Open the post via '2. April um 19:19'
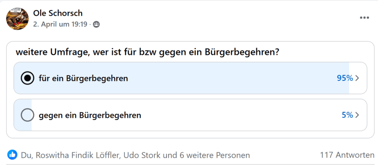 point(60,24)
